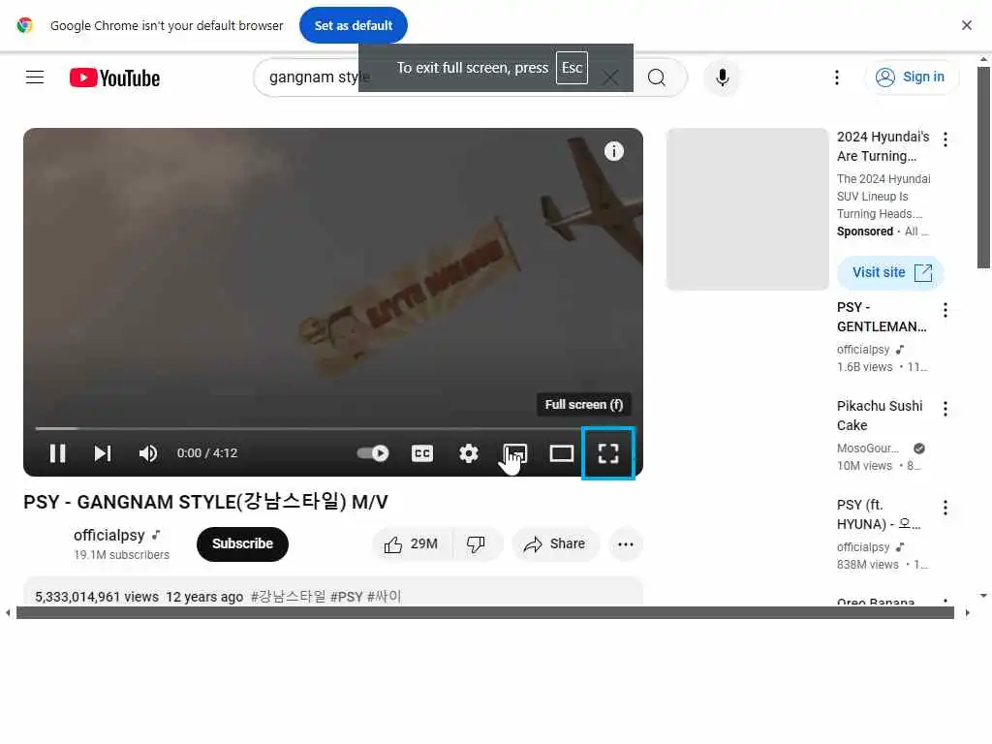Click the scroll down arrow
This screenshot has height=744, width=992.
pos(983,596)
